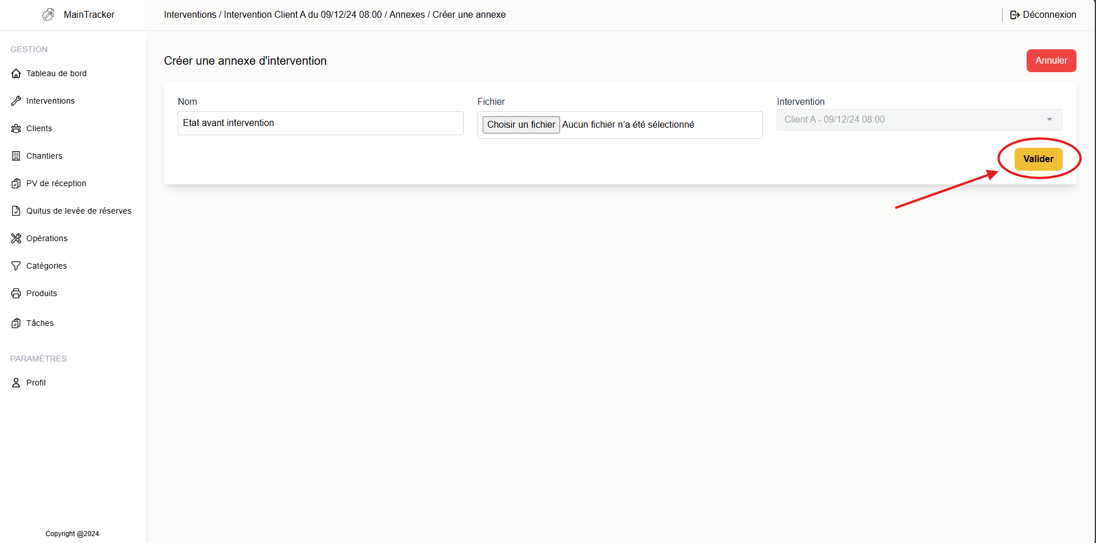Go to the Tâches menu item
Viewport: 1096px width, 543px height.
[x=40, y=323]
